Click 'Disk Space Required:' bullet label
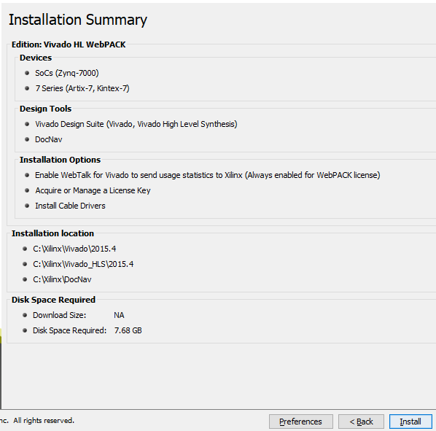This screenshot has height=431, width=436. pyautogui.click(x=69, y=330)
